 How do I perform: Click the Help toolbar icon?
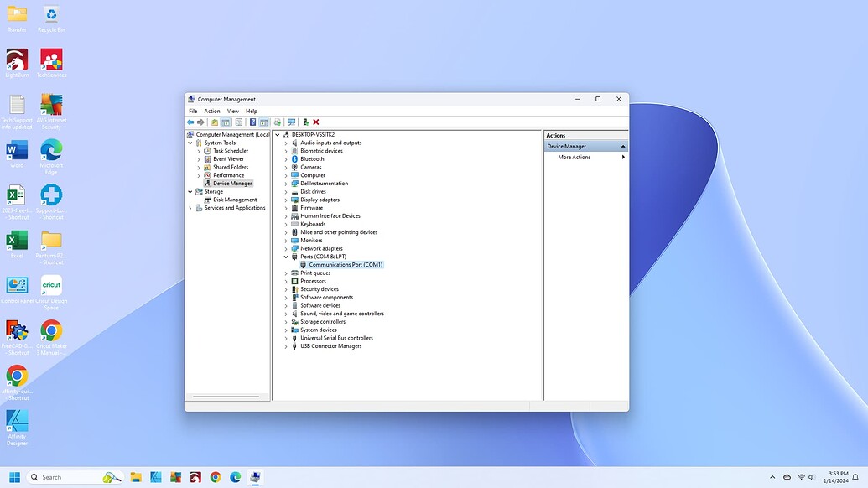[x=253, y=122]
